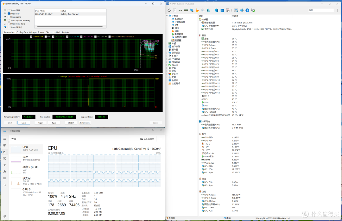Image resolution: width=342 pixels, height=221 pixels.
Task: Switch to the Cooling Fans tab
Action: [x=22, y=32]
